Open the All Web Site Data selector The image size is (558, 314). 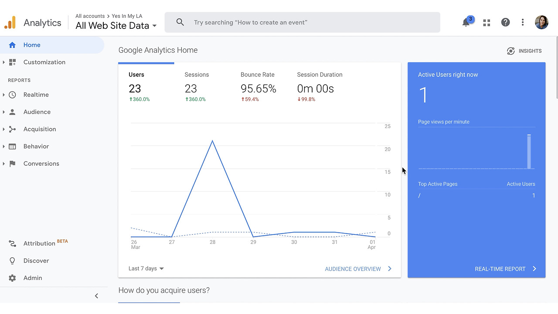tap(116, 26)
